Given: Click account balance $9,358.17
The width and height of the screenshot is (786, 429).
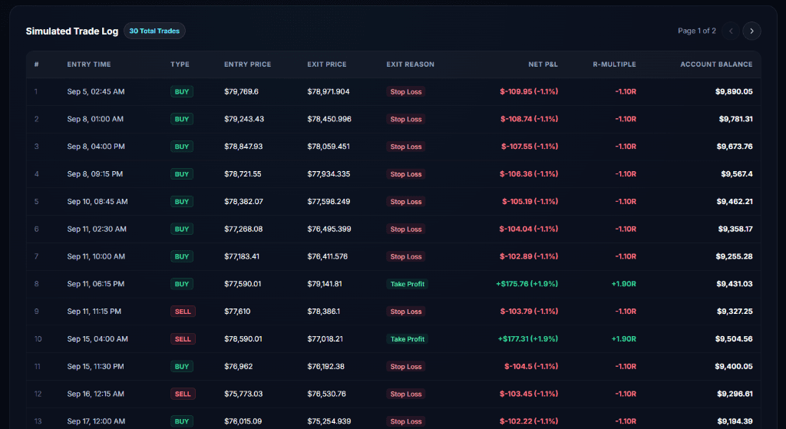Looking at the screenshot, I should pyautogui.click(x=735, y=229).
